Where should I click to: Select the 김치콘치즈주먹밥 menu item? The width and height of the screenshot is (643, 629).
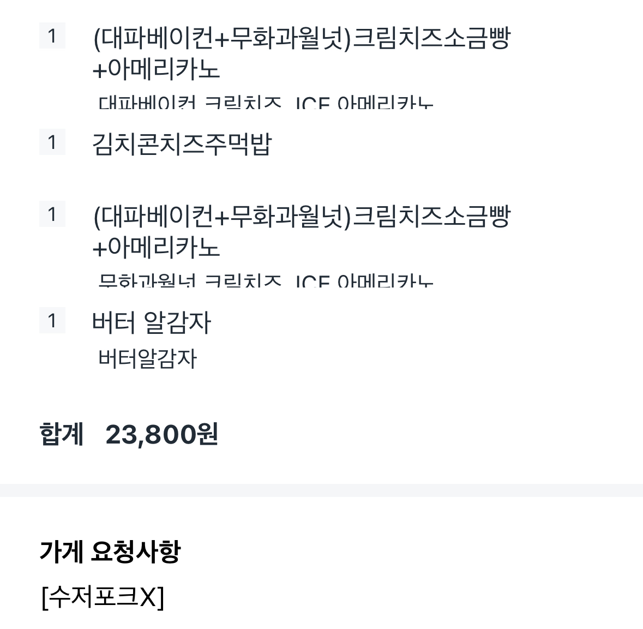coord(181,145)
